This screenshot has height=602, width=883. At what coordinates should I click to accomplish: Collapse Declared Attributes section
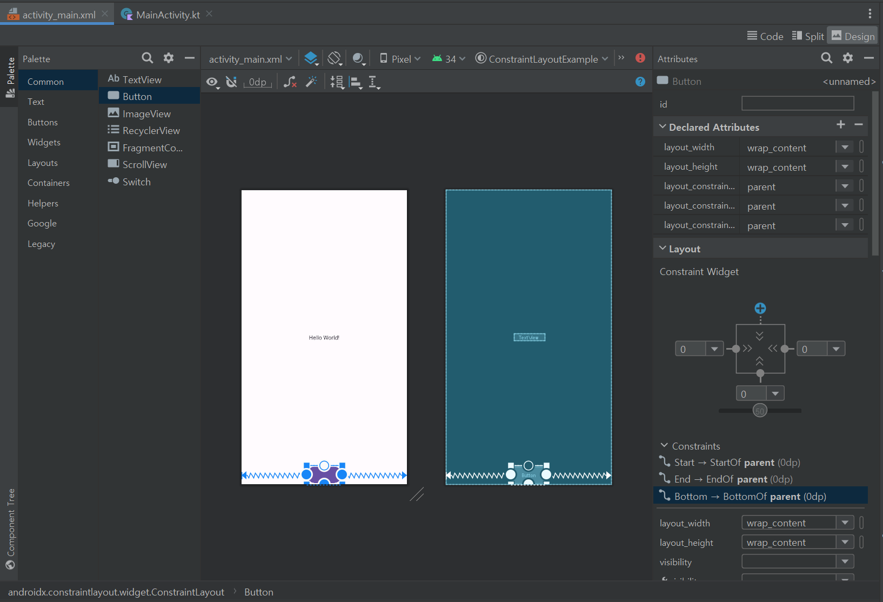[x=663, y=126]
